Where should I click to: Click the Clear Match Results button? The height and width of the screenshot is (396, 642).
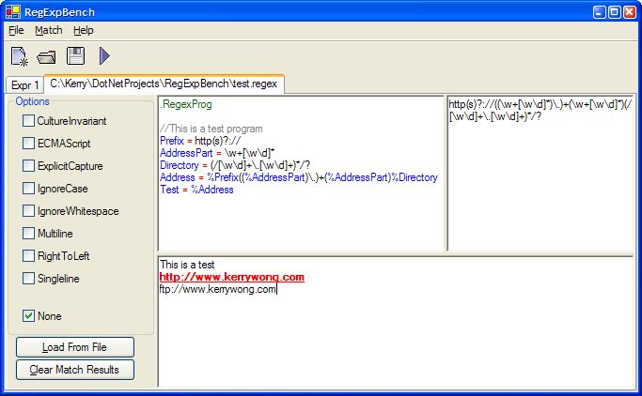pyautogui.click(x=75, y=370)
